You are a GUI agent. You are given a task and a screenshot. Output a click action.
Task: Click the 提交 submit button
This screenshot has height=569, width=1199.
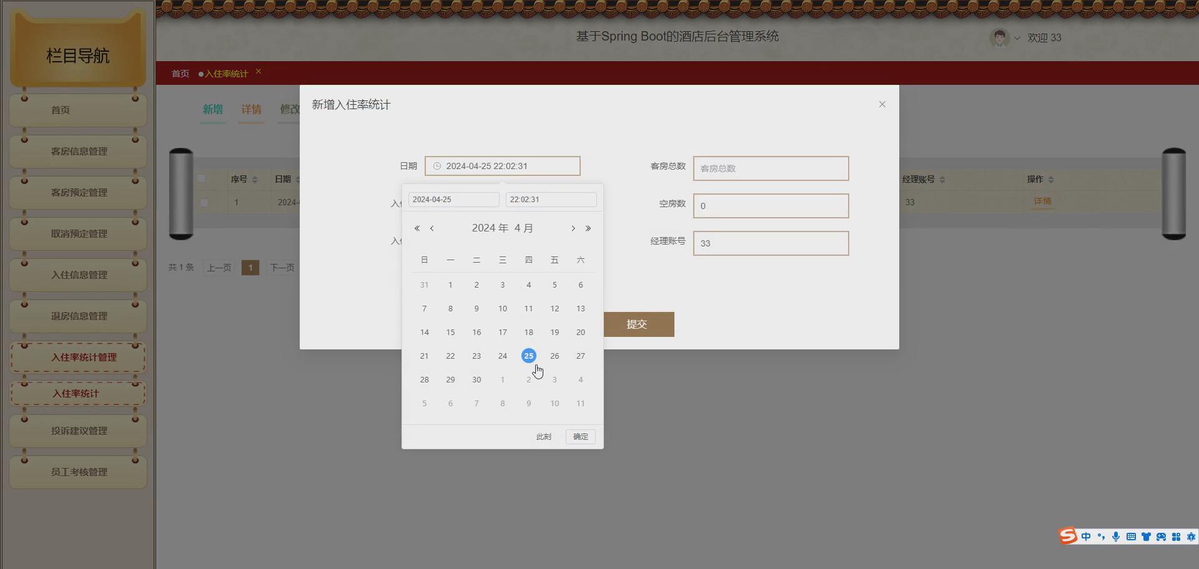coord(638,324)
